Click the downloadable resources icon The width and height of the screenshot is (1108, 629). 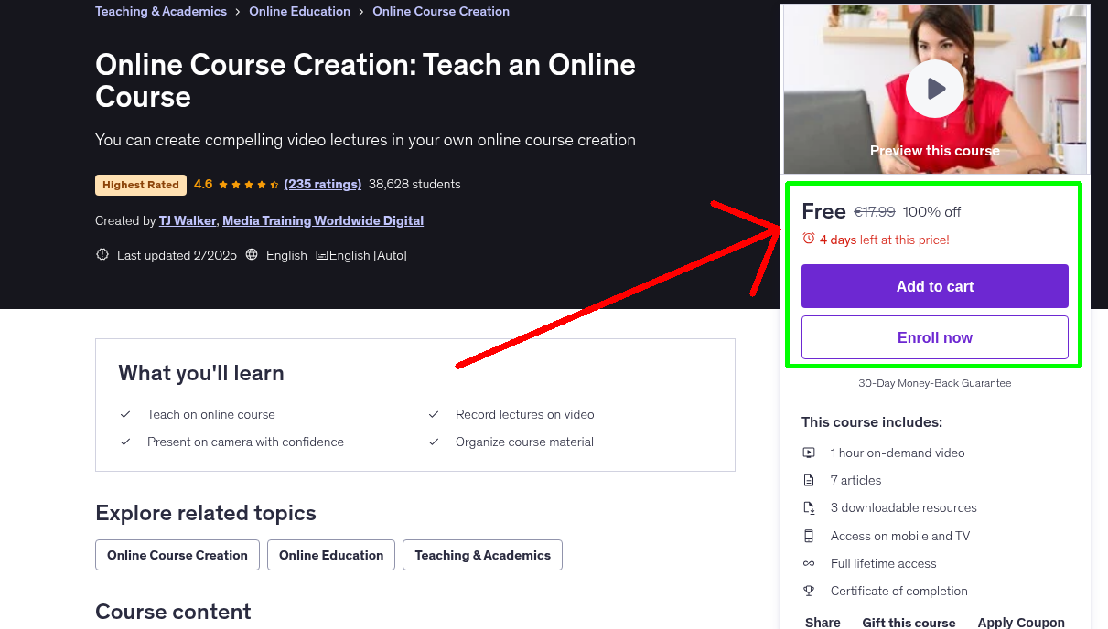[809, 507]
